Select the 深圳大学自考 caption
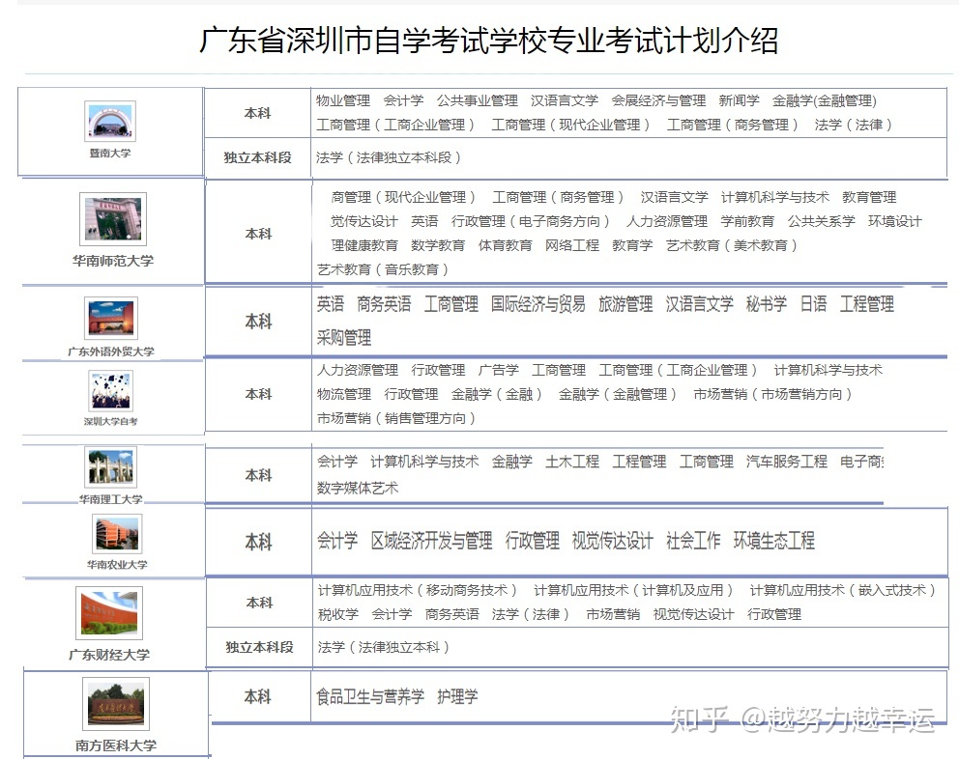 [111, 421]
